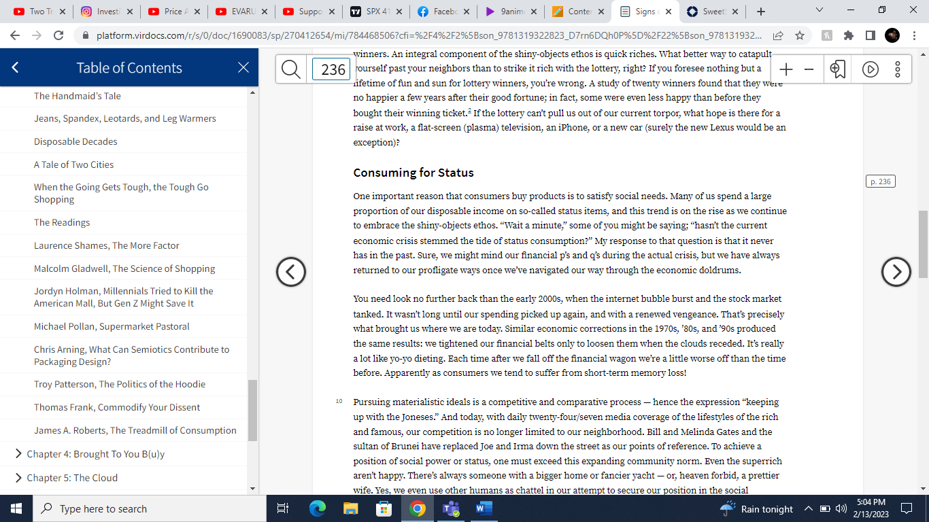The height and width of the screenshot is (522, 929).
Task: Click the Table of Contents panel scrollbar
Action: coord(253,410)
